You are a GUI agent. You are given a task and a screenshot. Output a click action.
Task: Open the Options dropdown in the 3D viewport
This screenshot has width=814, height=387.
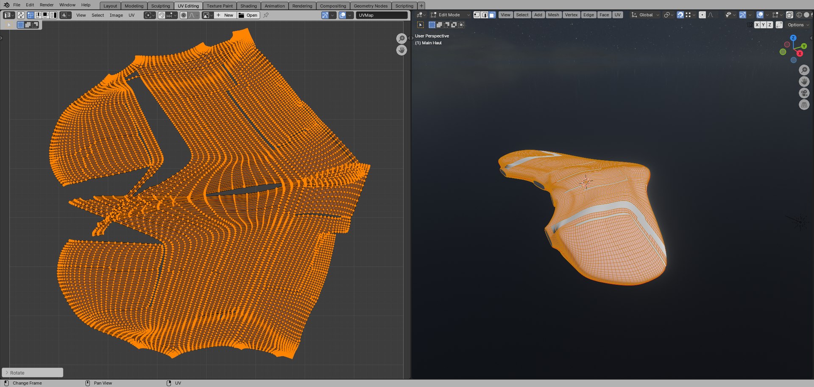[x=798, y=25]
